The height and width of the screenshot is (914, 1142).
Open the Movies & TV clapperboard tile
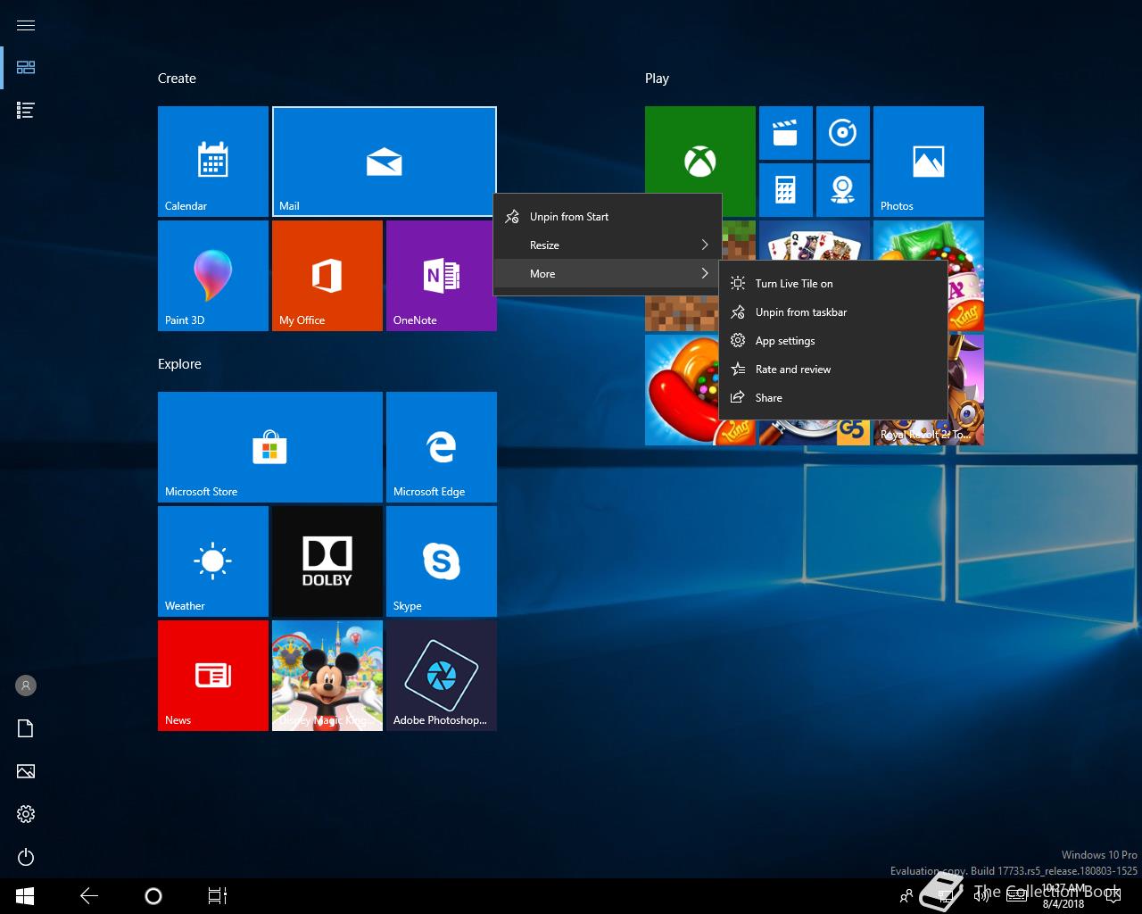tap(785, 133)
